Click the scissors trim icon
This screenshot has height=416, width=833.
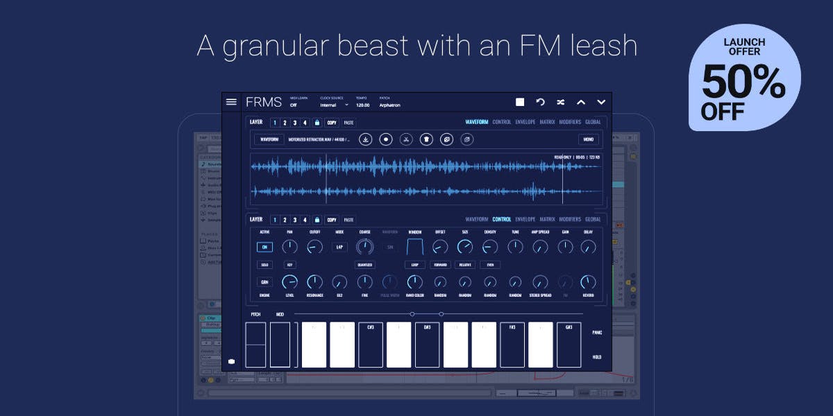406,139
